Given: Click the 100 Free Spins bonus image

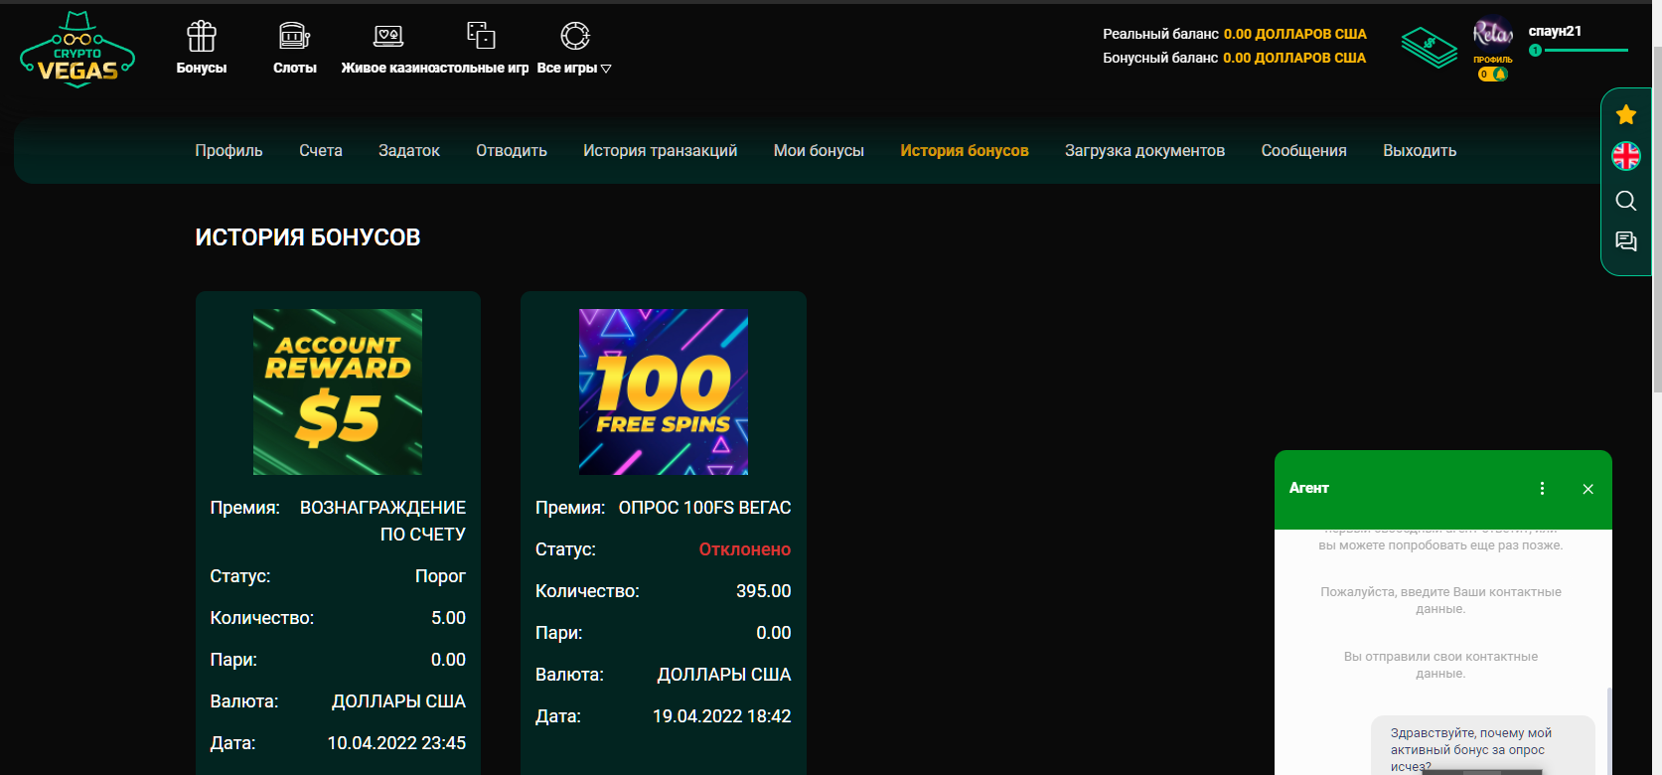Looking at the screenshot, I should click(x=664, y=391).
